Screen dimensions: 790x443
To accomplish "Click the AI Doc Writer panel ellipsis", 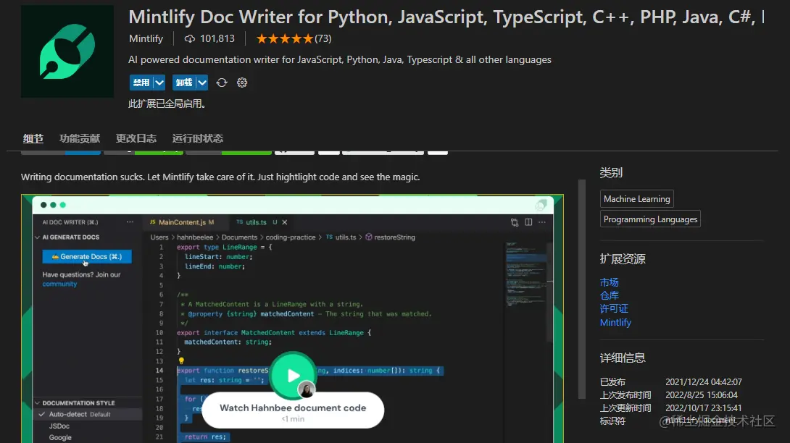I will [x=130, y=222].
